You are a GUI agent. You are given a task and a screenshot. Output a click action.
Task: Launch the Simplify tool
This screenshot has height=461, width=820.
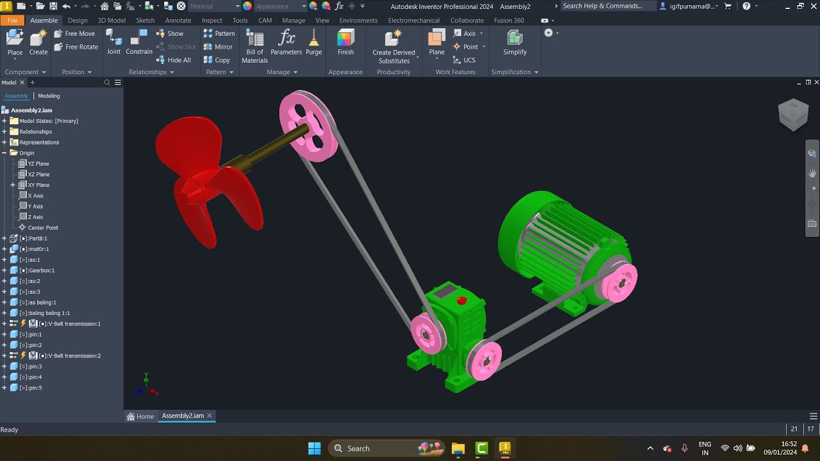click(x=515, y=42)
